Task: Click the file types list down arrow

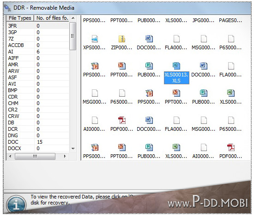Action: (73, 148)
